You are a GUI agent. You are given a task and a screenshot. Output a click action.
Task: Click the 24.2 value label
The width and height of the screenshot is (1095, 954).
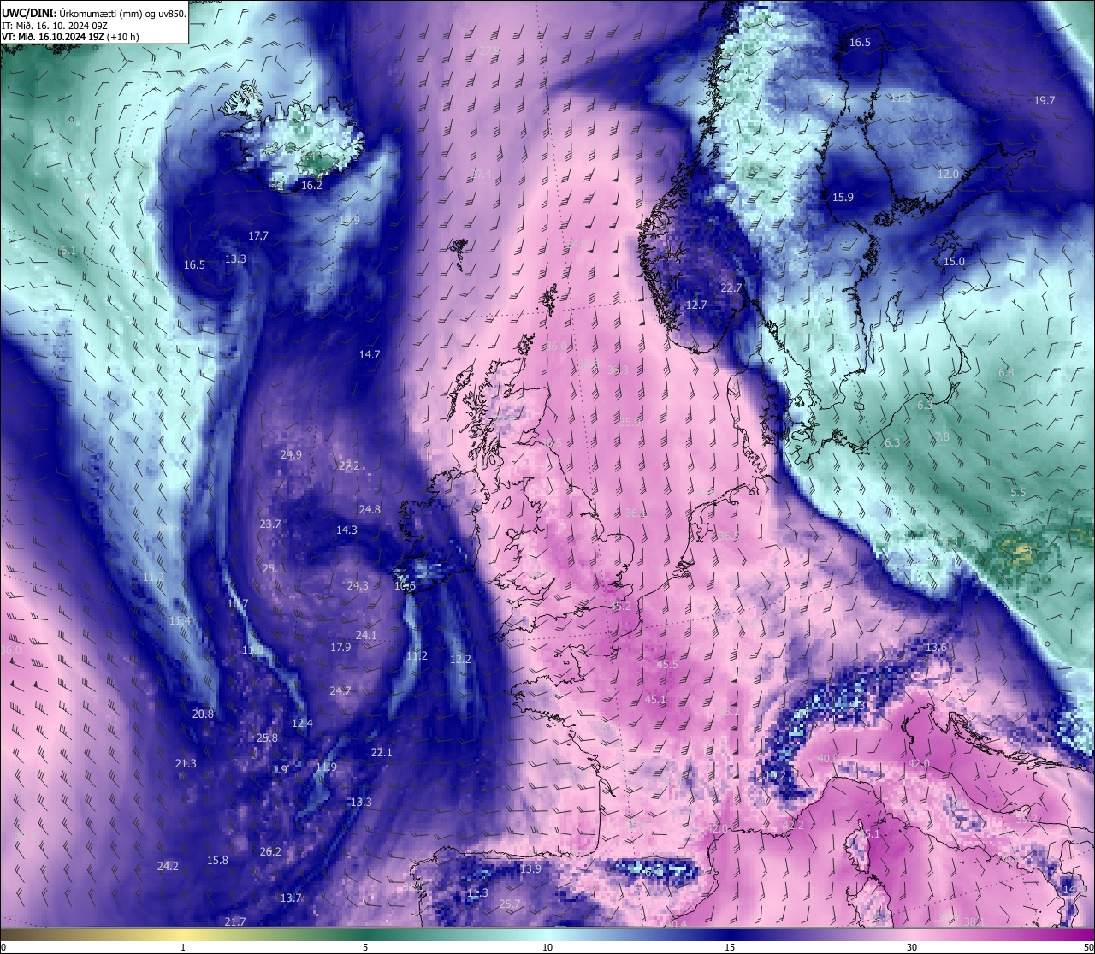coord(168,866)
